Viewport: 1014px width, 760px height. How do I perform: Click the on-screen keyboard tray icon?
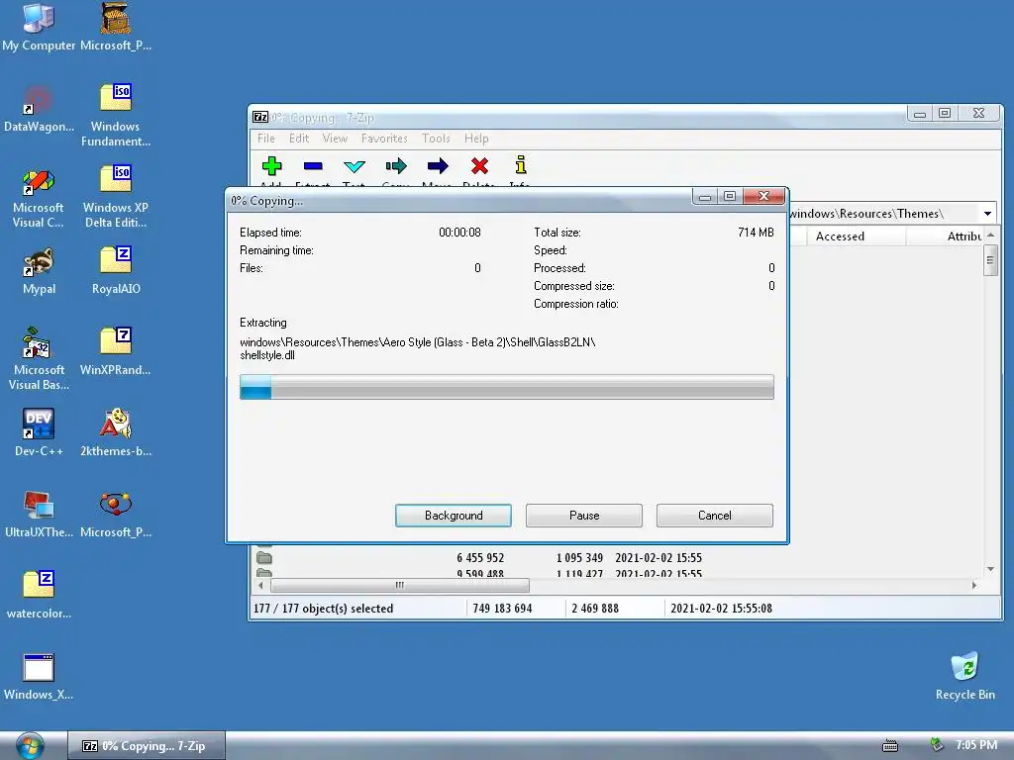click(x=890, y=746)
